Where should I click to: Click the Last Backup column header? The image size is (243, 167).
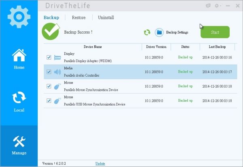pos(217,47)
